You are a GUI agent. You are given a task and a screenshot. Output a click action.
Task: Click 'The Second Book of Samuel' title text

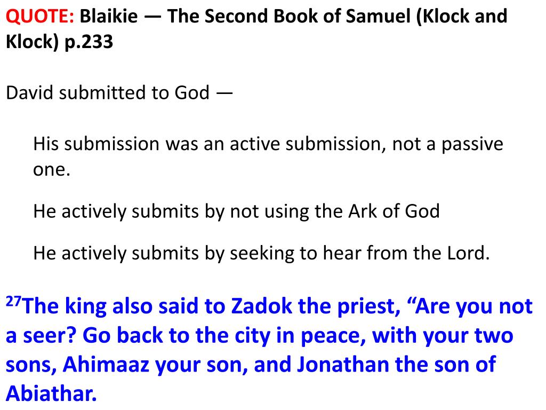289,16
